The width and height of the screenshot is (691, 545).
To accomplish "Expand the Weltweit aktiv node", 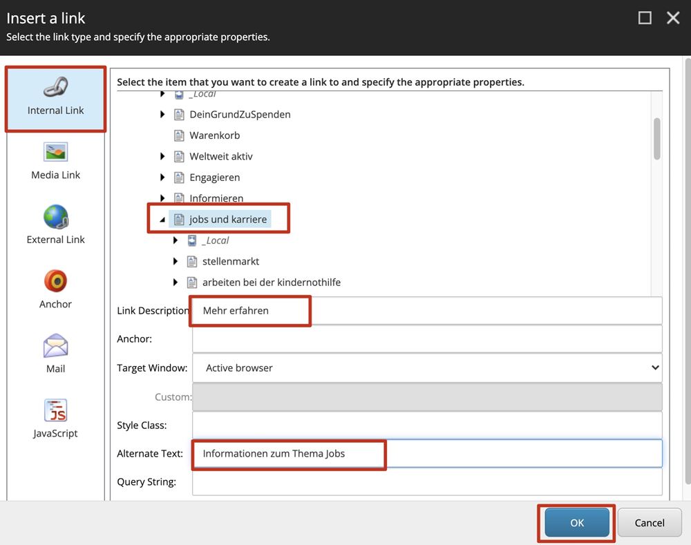I will (x=162, y=157).
